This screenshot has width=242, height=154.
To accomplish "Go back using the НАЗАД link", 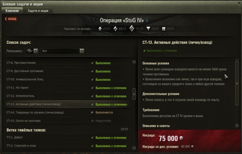I will 11,19.
